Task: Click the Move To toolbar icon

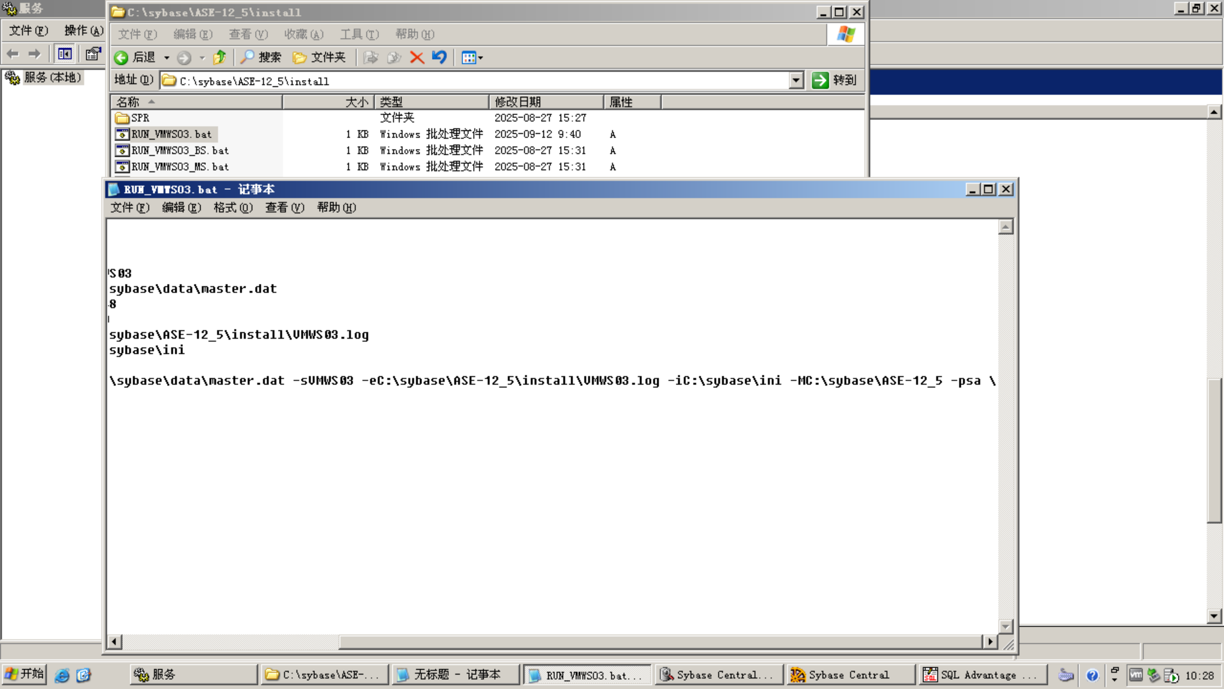Action: click(371, 57)
